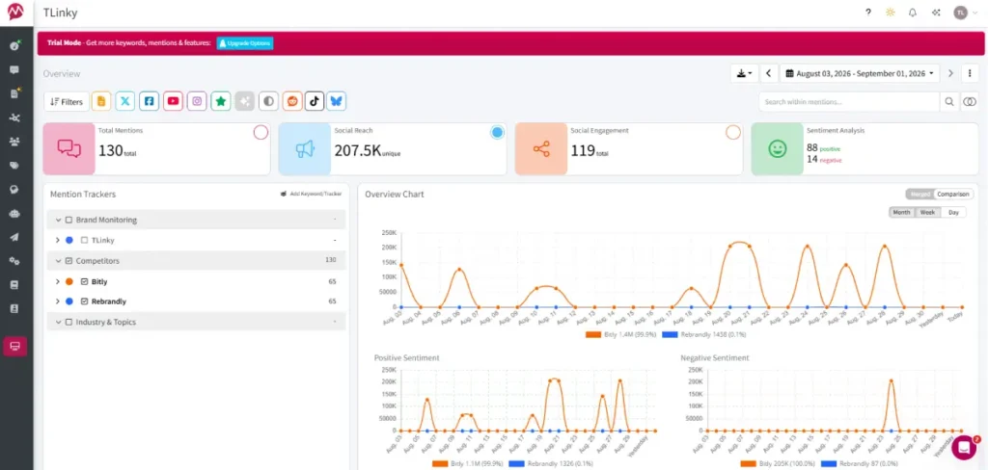Filter by Facebook source
Image resolution: width=988 pixels, height=470 pixels.
(x=149, y=101)
